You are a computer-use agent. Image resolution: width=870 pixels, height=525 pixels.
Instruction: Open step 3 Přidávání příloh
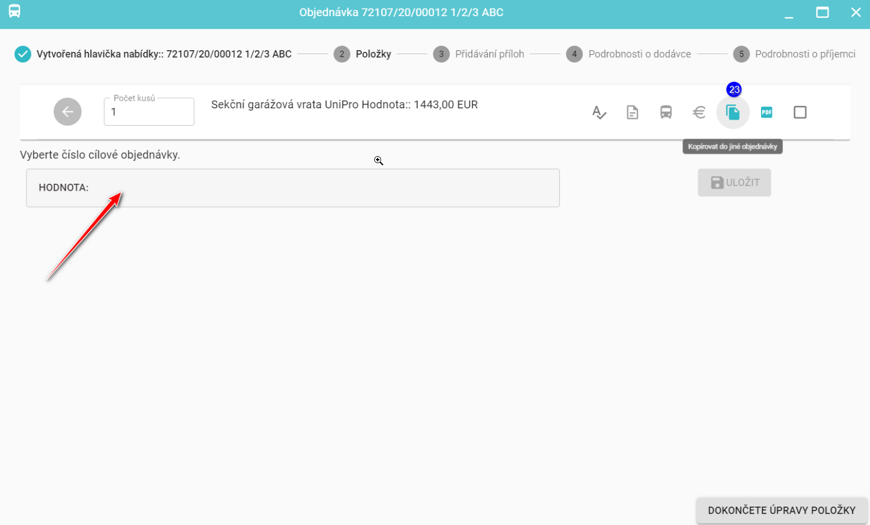[479, 54]
